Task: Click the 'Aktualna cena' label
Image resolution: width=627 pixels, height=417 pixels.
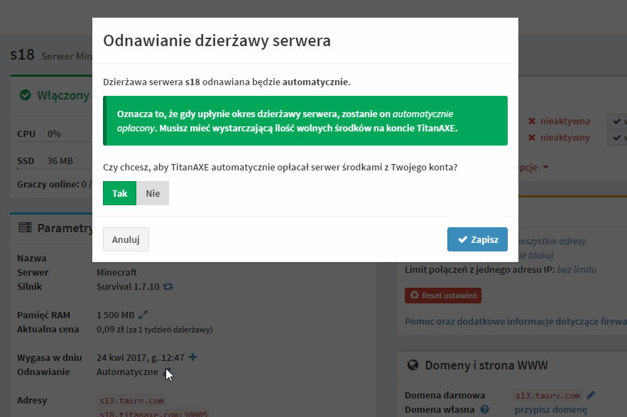Action: pos(48,330)
